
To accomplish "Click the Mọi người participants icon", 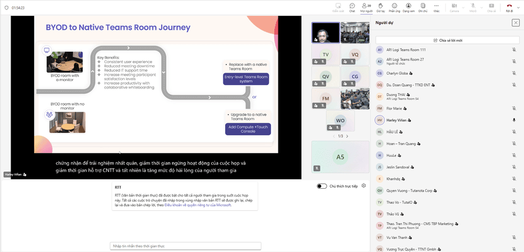I will [366, 6].
